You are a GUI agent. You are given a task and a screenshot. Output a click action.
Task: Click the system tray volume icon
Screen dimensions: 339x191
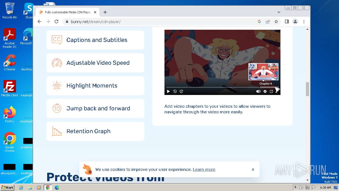301,188
